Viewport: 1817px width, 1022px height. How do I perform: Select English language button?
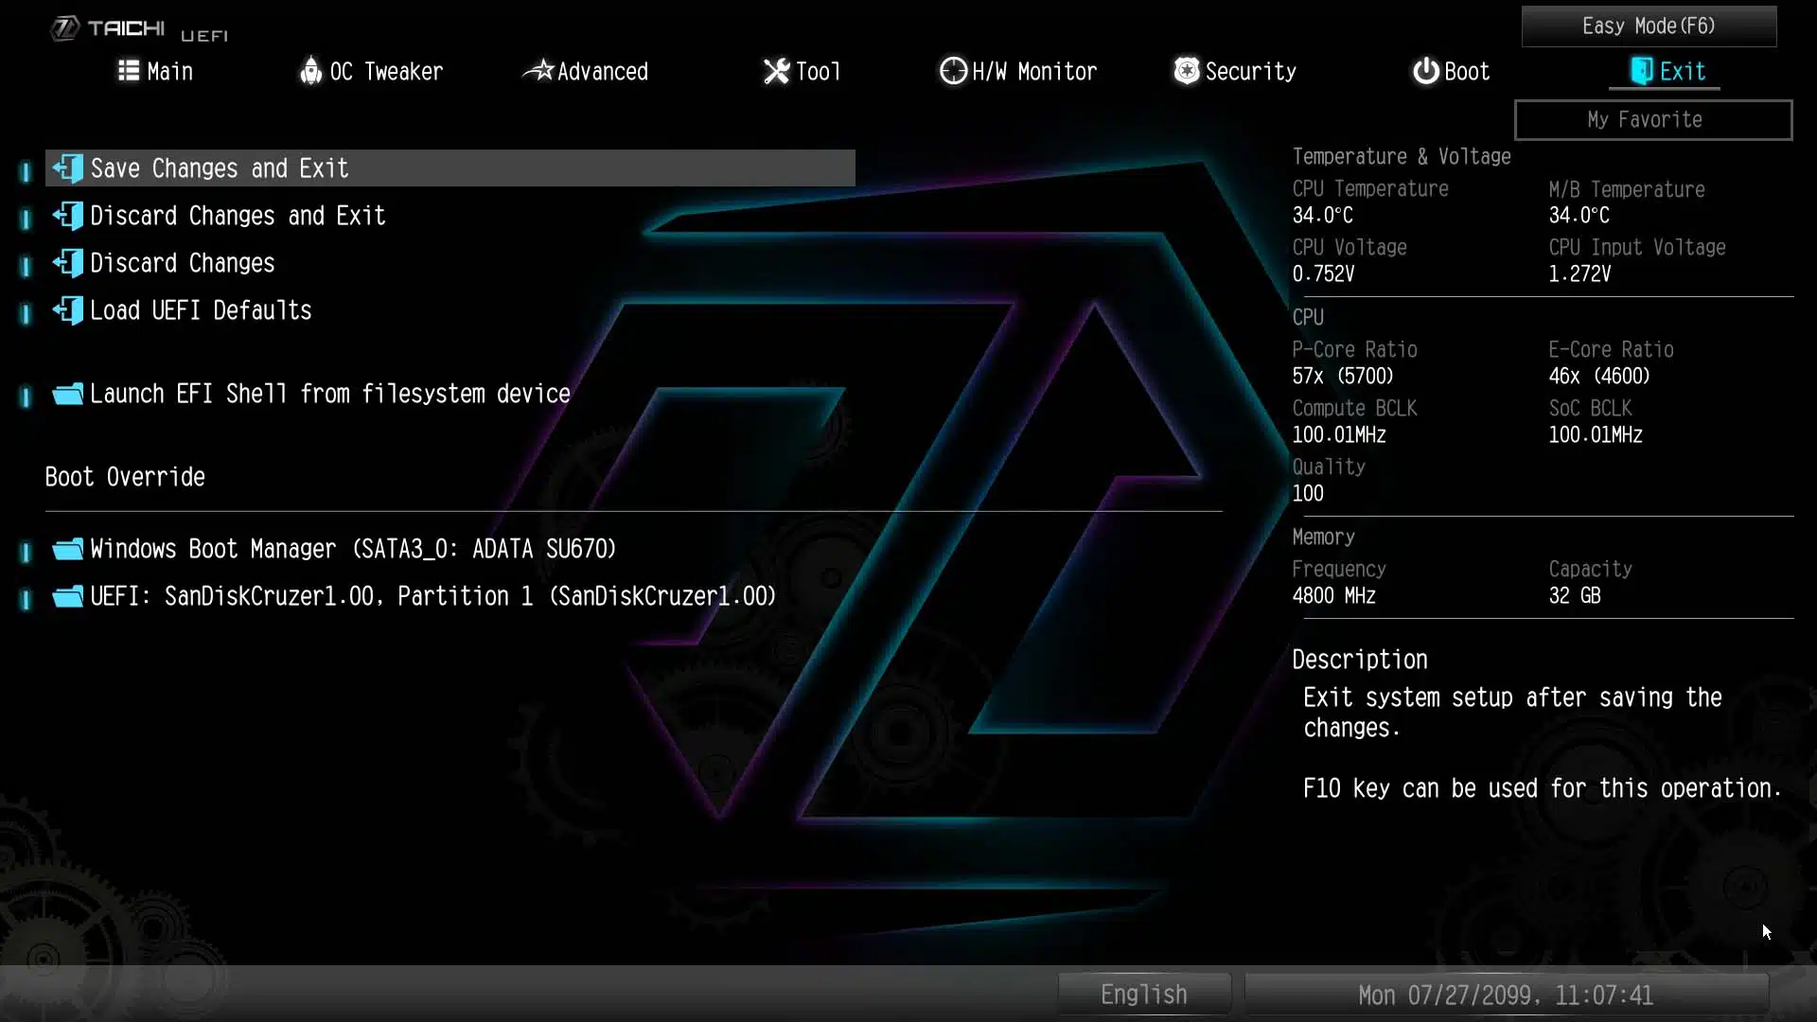tap(1144, 995)
